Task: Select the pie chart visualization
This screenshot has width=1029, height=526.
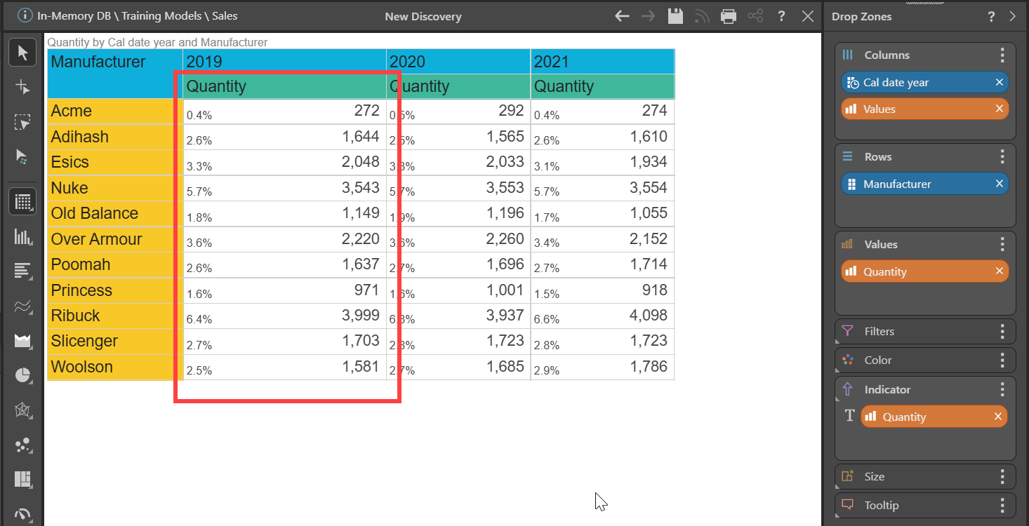Action: [x=22, y=375]
